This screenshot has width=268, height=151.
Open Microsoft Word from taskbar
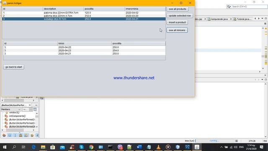coord(139,147)
